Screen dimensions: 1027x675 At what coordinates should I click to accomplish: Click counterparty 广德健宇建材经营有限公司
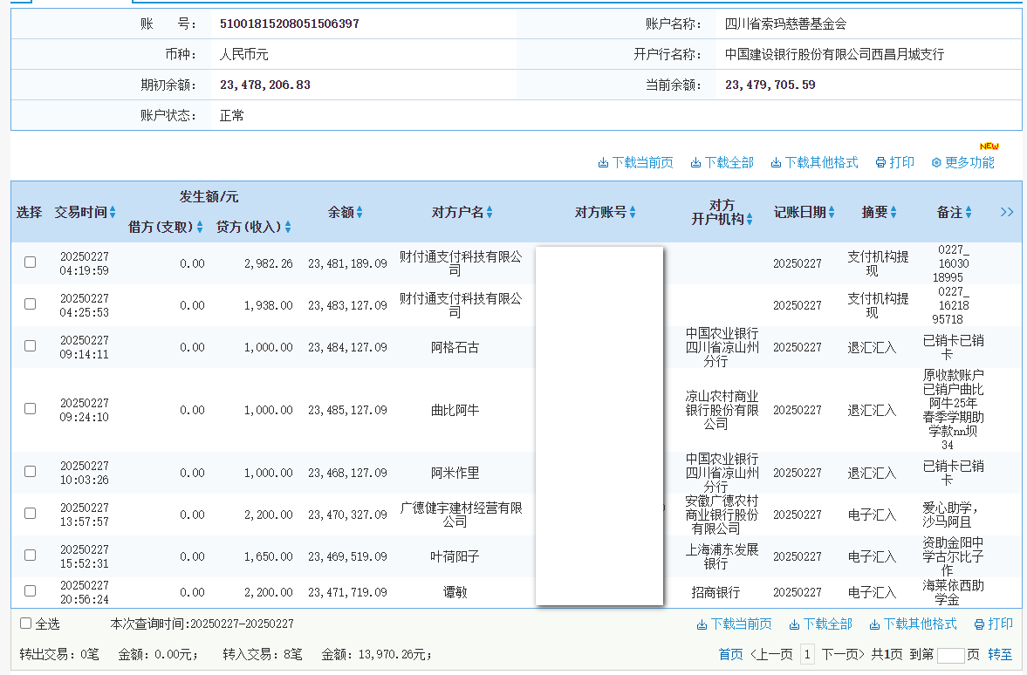click(x=461, y=515)
